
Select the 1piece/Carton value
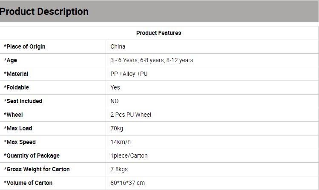coord(129,155)
